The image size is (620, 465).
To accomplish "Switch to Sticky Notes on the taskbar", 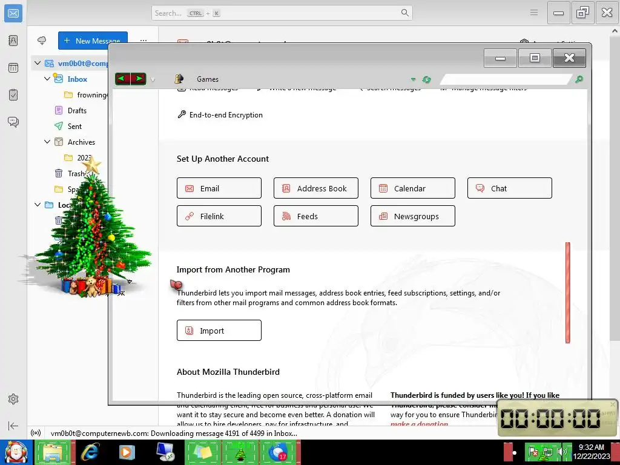I will click(x=203, y=452).
